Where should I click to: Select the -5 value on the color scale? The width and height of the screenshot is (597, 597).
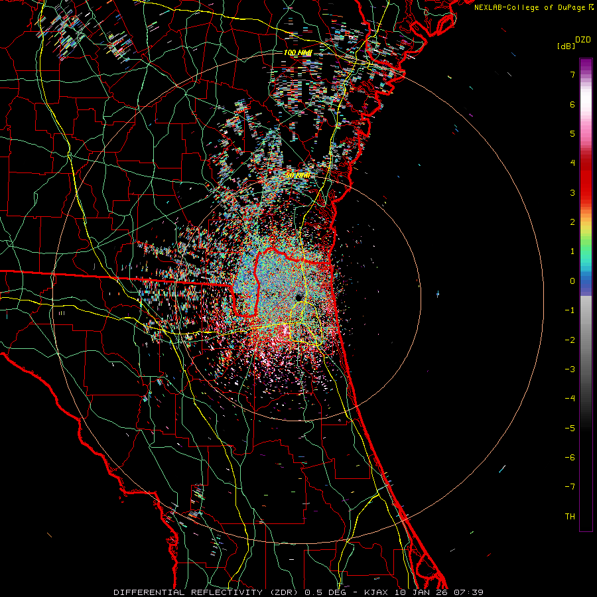pos(570,429)
